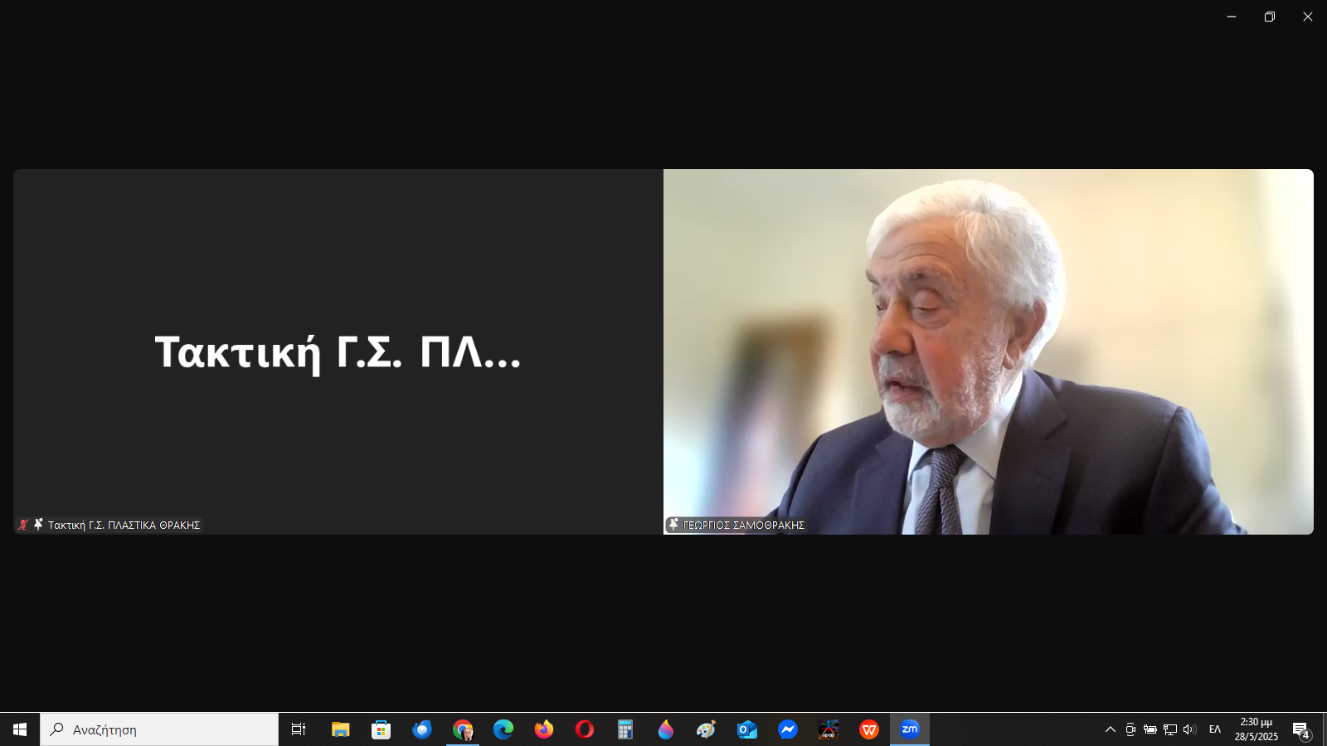Open Calculator from the taskbar
This screenshot has height=746, width=1327.
pos(625,729)
